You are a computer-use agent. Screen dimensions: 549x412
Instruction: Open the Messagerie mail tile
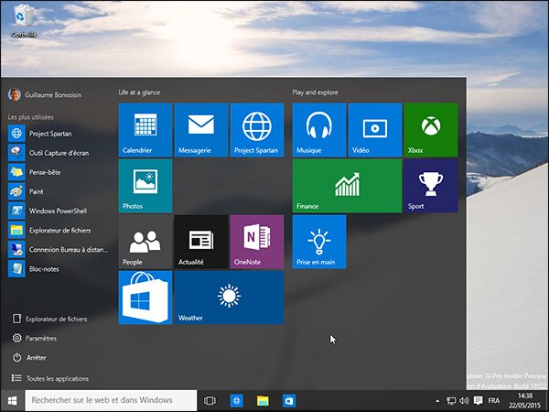(x=201, y=130)
